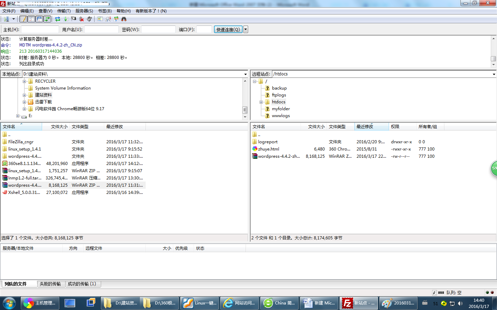
Task: Open the 服务器(S) menu
Action: click(x=84, y=11)
